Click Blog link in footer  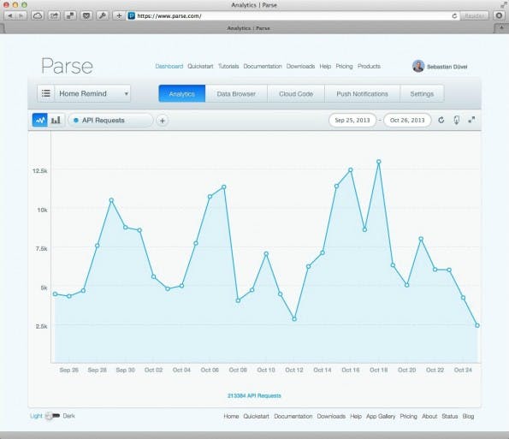pos(468,416)
